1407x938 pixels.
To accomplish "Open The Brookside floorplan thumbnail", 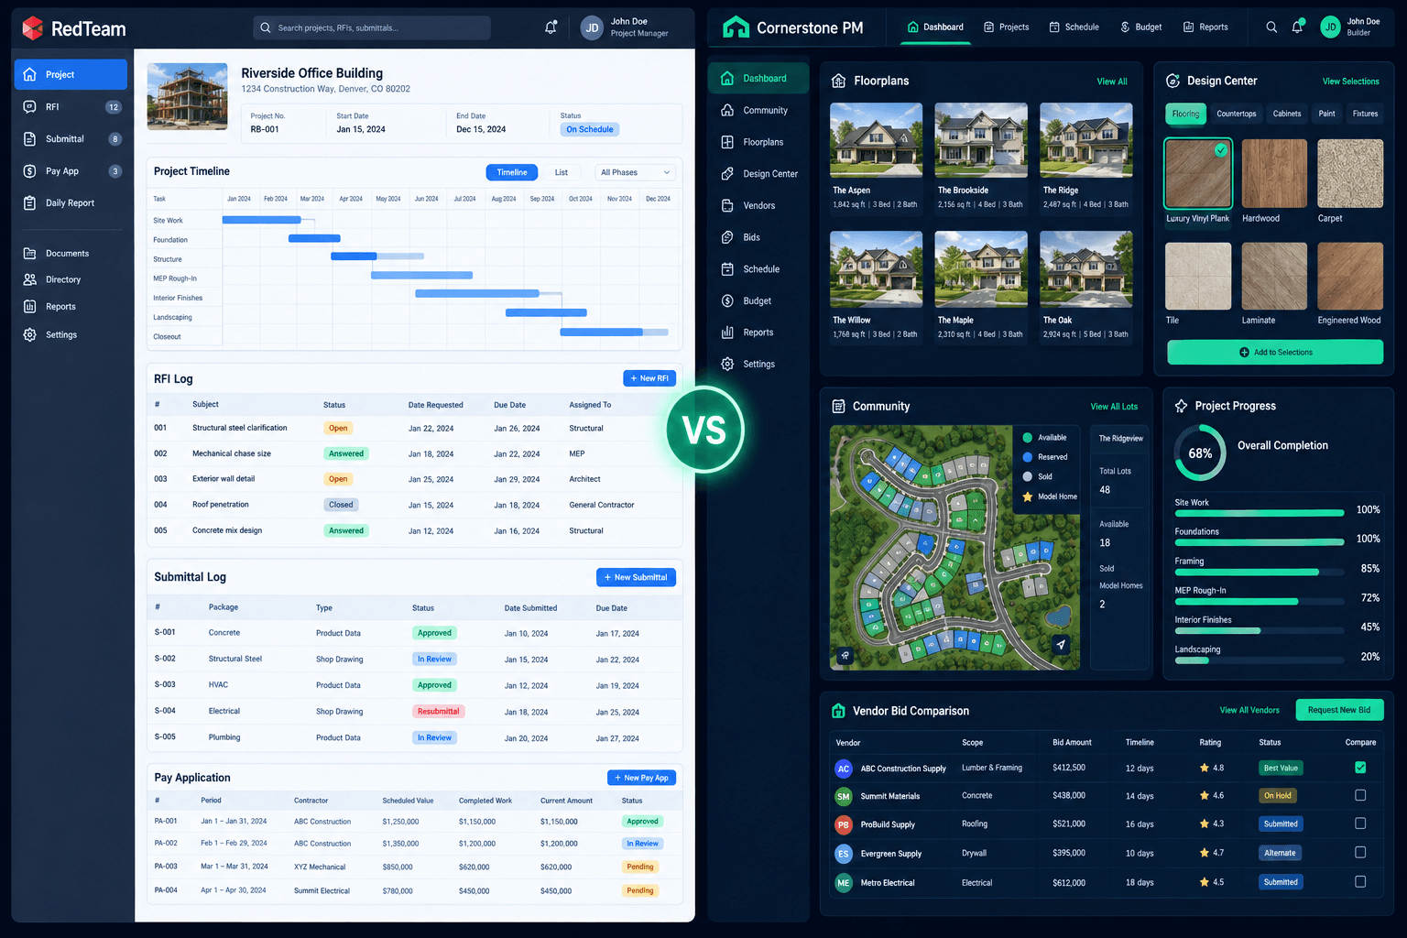I will point(981,140).
